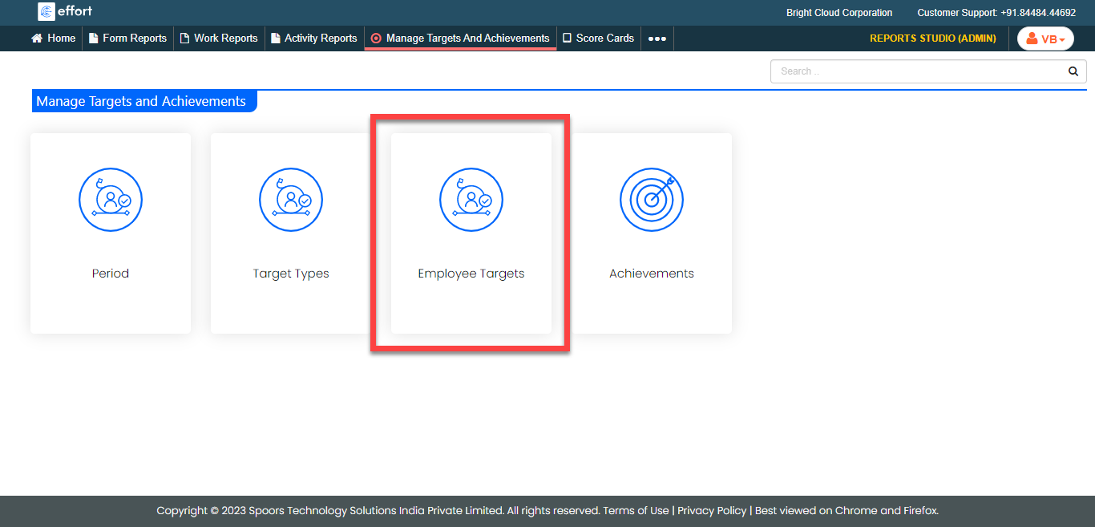Open the Privacy Policy link
Image resolution: width=1095 pixels, height=527 pixels.
[x=712, y=511]
